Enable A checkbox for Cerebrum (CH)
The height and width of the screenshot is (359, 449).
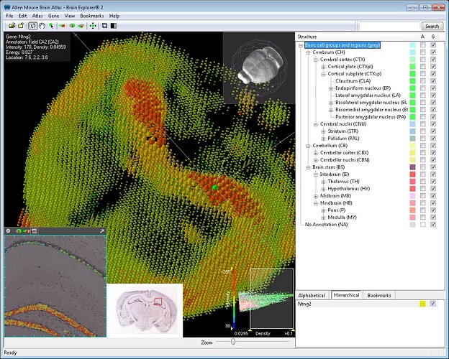(422, 52)
